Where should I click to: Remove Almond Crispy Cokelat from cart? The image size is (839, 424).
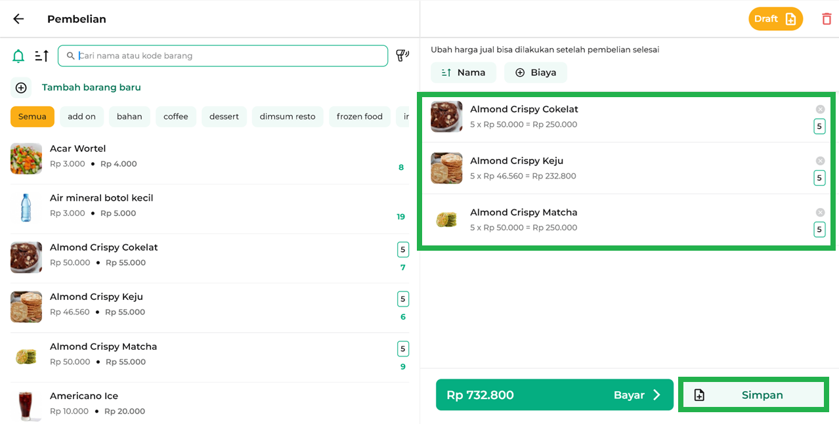[x=820, y=110]
